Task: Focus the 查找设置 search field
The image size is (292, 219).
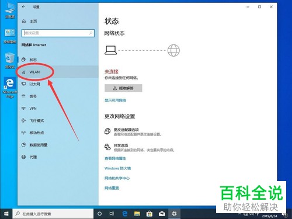Action: [58, 33]
